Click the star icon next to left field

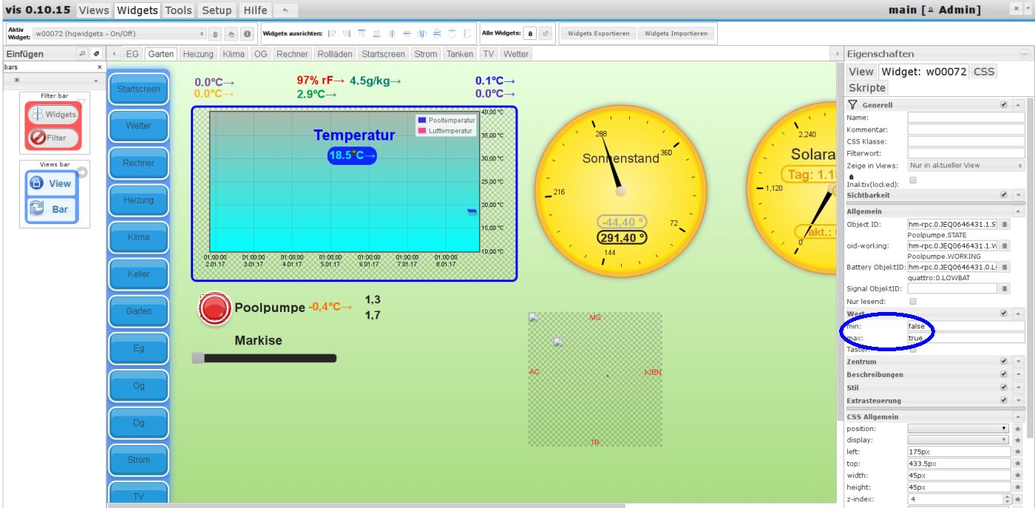[1018, 452]
